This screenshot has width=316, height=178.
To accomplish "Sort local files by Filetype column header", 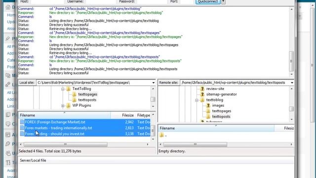I will click(x=143, y=115).
